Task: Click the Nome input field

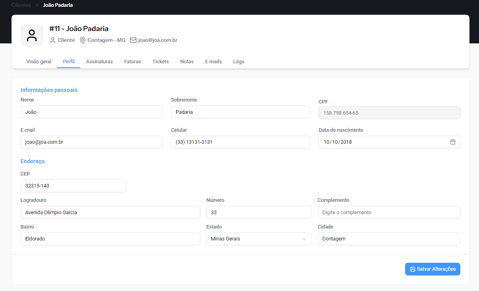Action: [x=91, y=112]
